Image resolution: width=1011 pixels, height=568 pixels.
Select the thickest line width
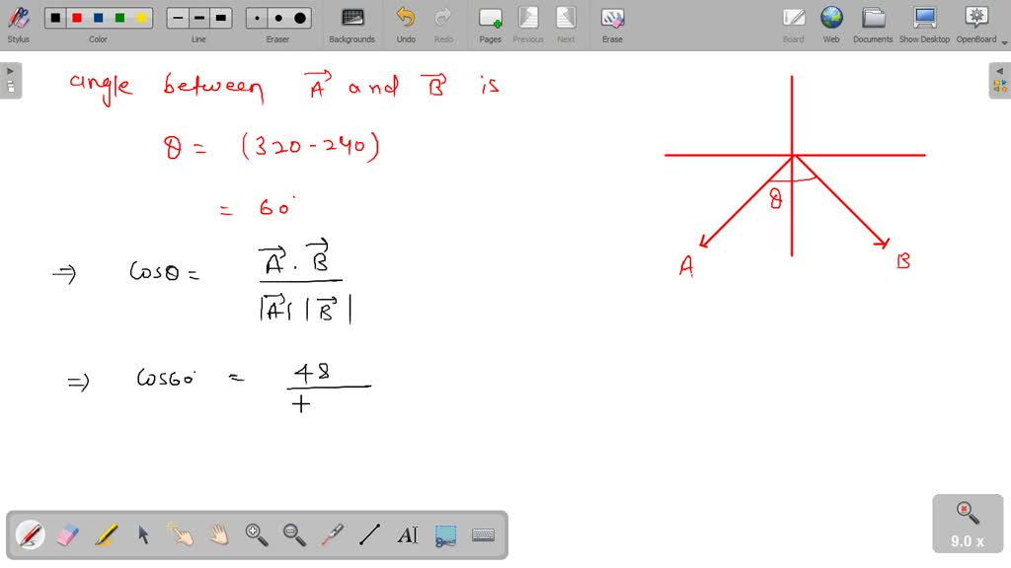[x=221, y=17]
